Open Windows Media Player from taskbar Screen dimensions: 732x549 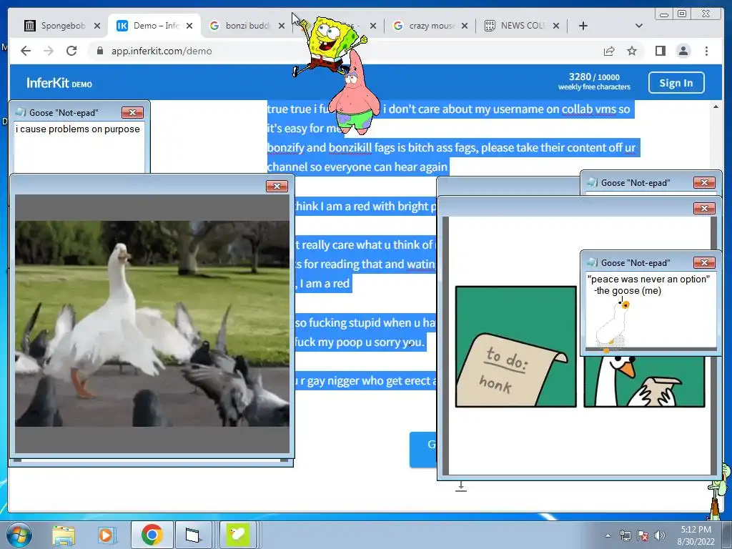point(107,535)
